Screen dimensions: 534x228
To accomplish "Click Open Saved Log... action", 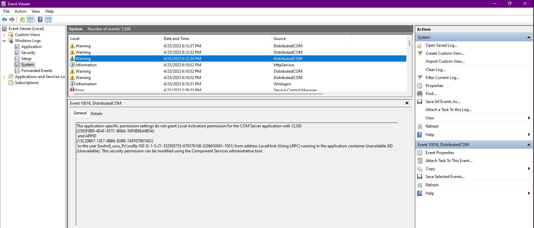I will click(x=441, y=45).
